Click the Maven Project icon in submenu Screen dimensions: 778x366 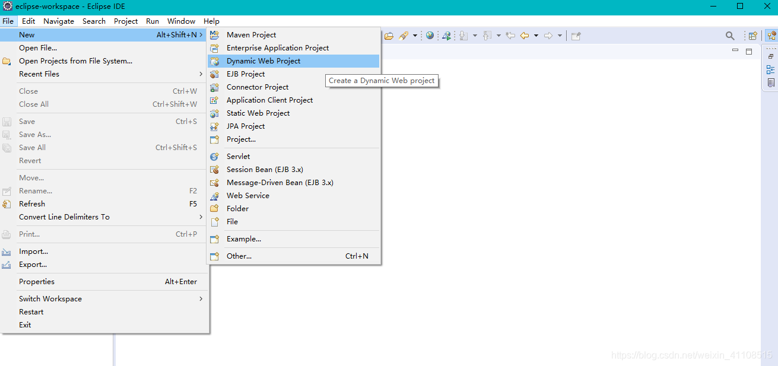click(215, 35)
